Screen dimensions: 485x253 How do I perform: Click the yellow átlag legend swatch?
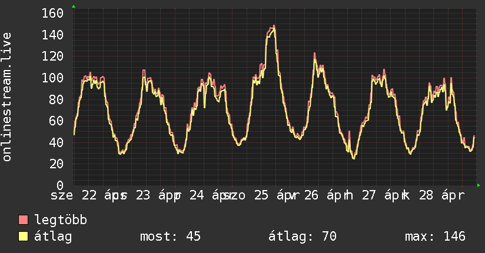pos(23,237)
